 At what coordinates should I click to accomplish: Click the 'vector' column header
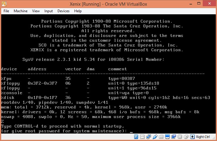click(x=73, y=69)
